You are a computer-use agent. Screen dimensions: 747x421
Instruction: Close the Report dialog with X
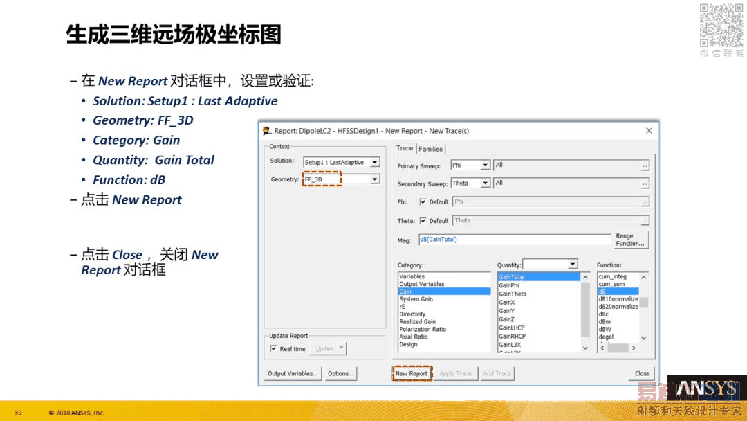(649, 131)
